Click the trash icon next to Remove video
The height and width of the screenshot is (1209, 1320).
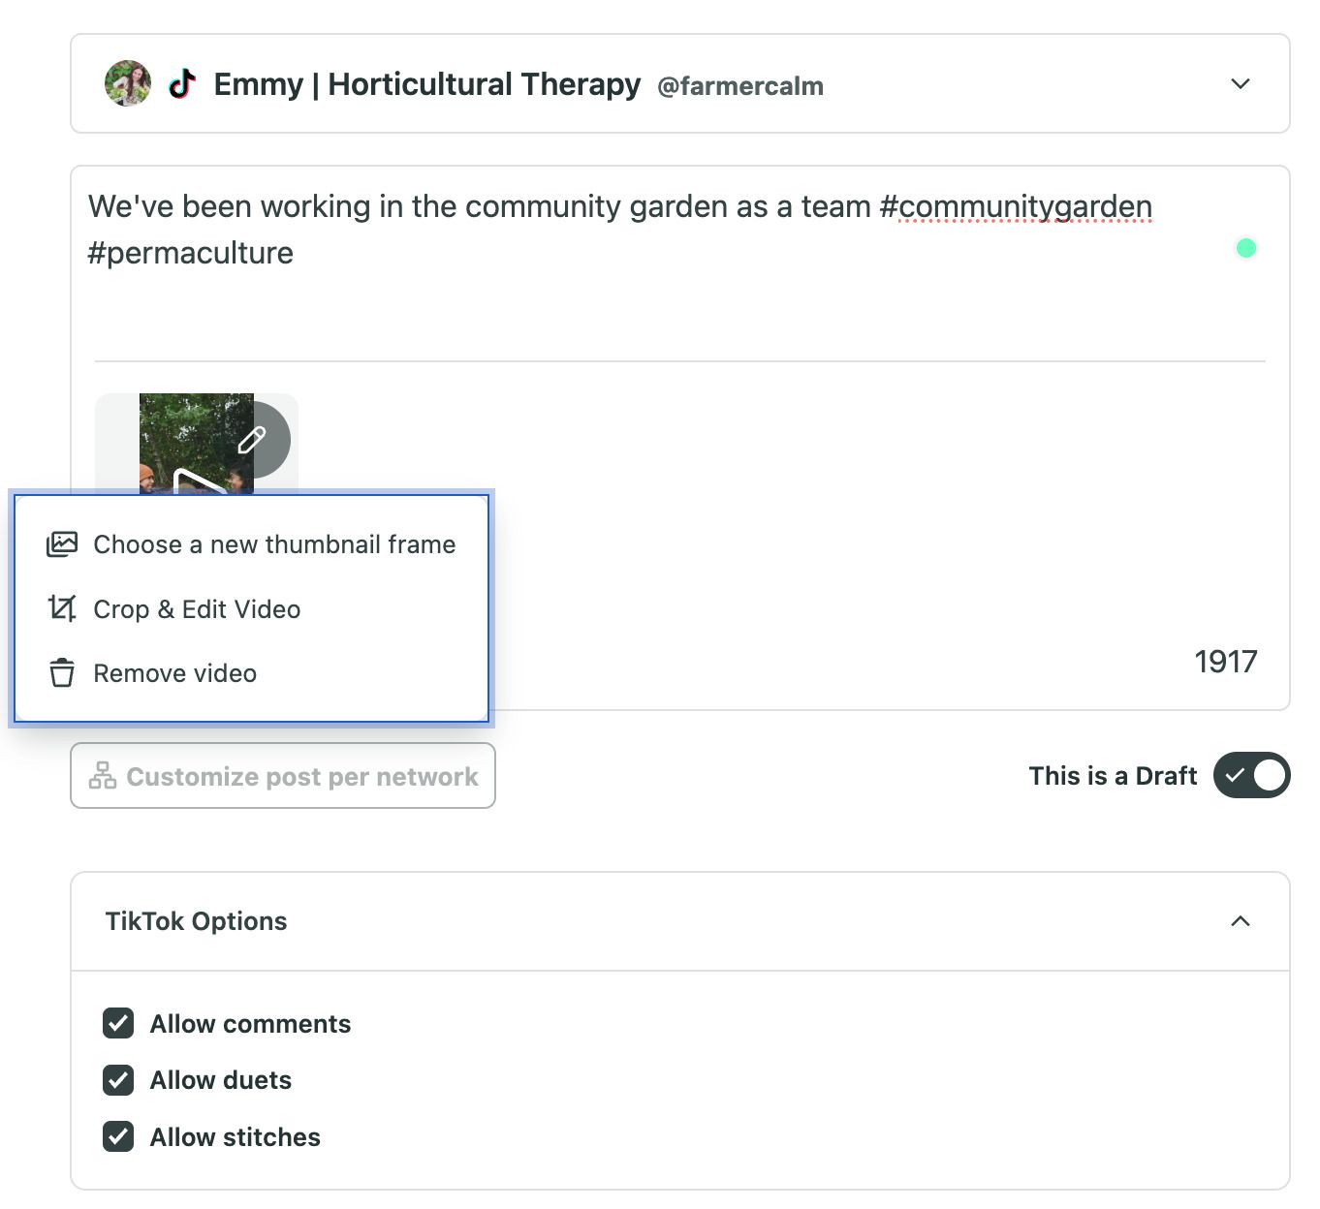[62, 672]
